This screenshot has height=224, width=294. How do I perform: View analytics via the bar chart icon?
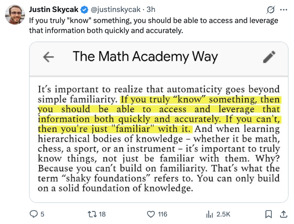point(209,214)
